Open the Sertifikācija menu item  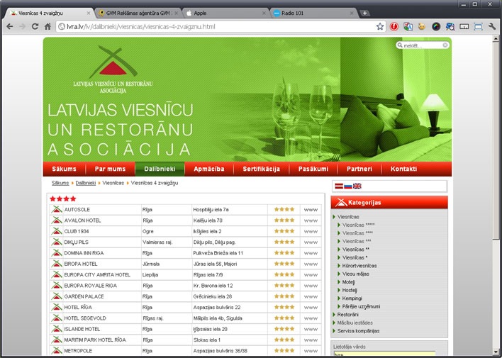261,169
